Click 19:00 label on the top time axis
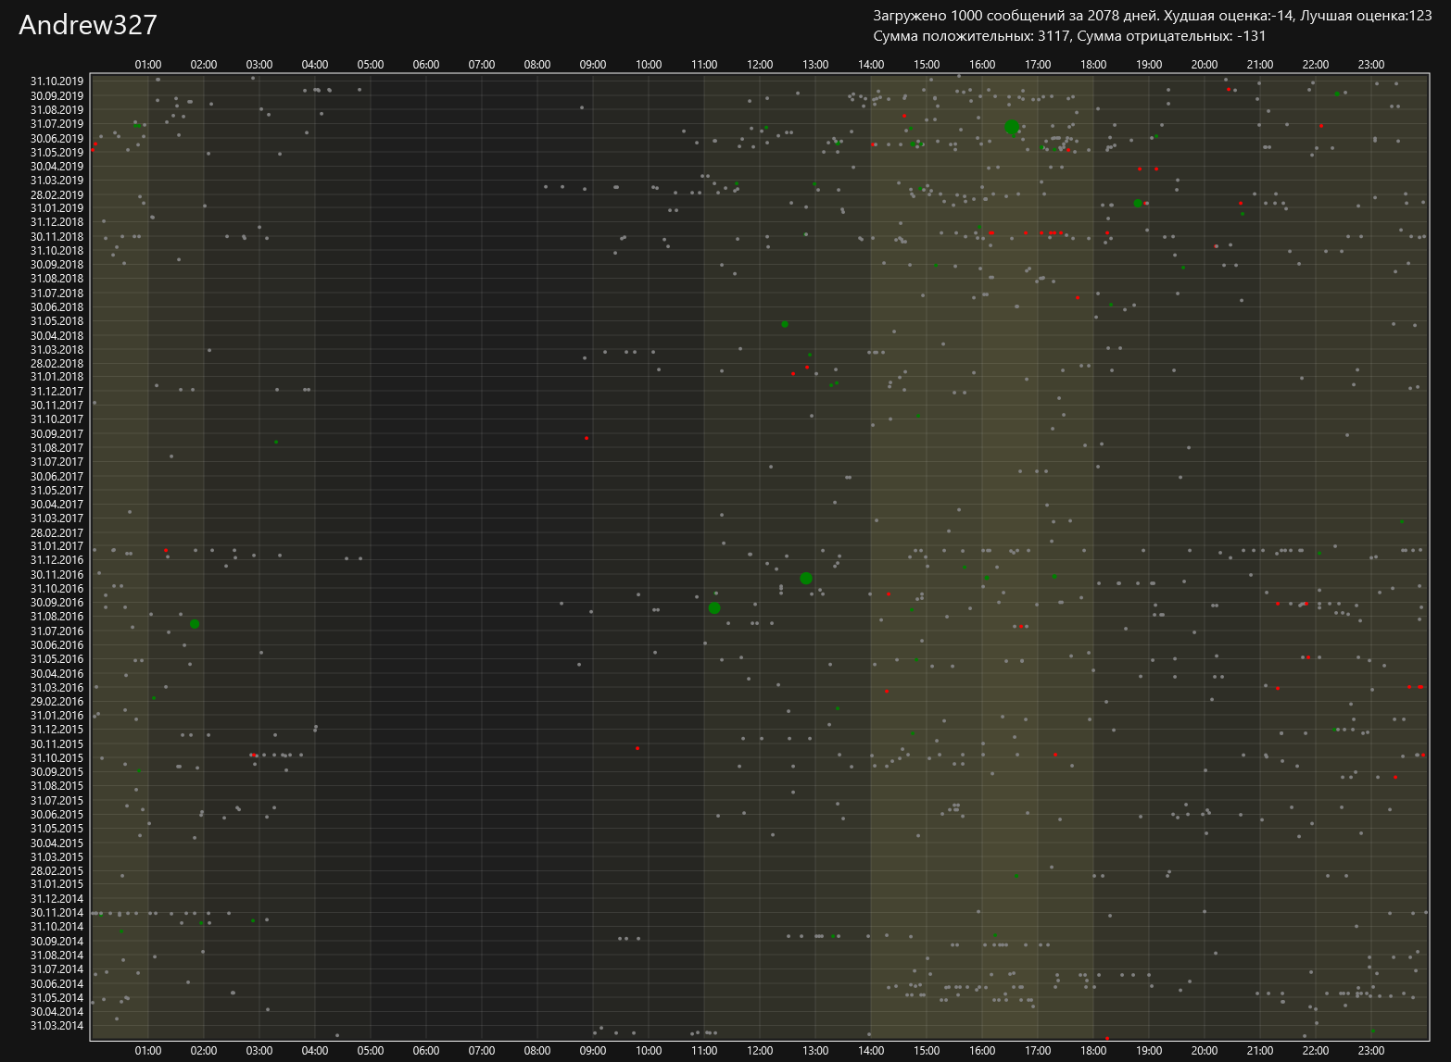 point(1149,65)
